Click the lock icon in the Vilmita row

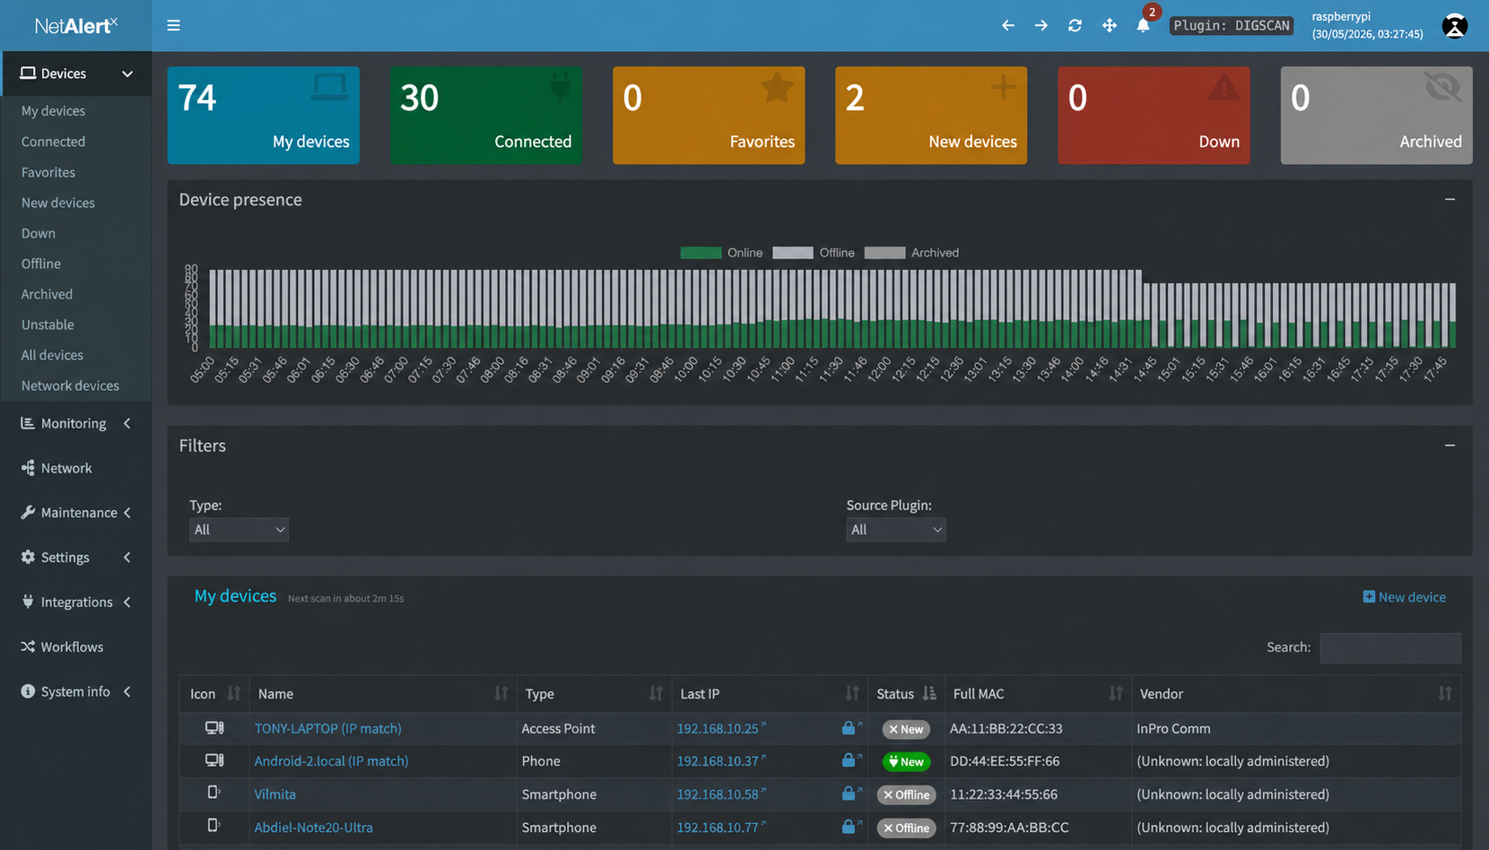pyautogui.click(x=849, y=794)
